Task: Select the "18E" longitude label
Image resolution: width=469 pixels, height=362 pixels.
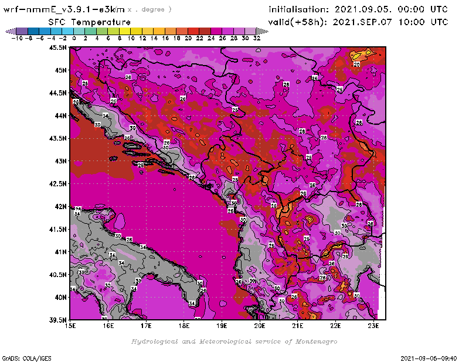Action: click(184, 326)
